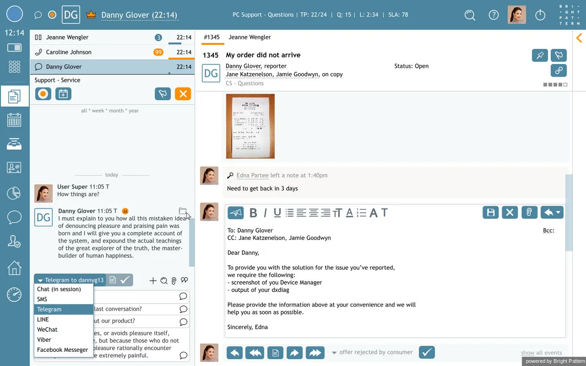Image resolution: width=586 pixels, height=366 pixels.
Task: Click the Forward single-arrow button
Action: [295, 352]
